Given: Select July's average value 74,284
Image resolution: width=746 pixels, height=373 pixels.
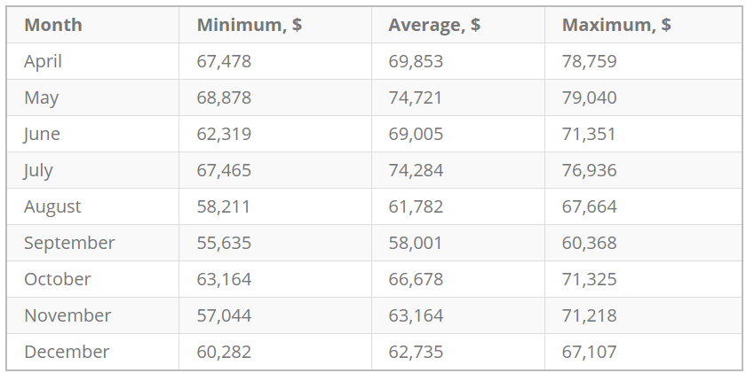Looking at the screenshot, I should tap(416, 170).
